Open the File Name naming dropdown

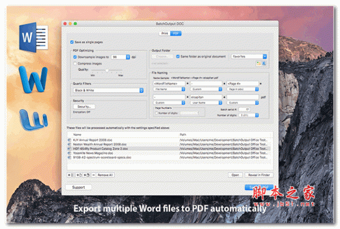tap(169, 89)
